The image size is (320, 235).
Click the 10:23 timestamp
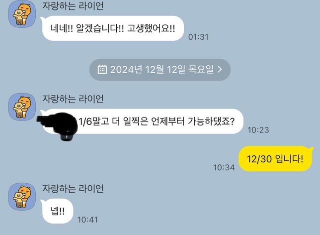tap(258, 130)
